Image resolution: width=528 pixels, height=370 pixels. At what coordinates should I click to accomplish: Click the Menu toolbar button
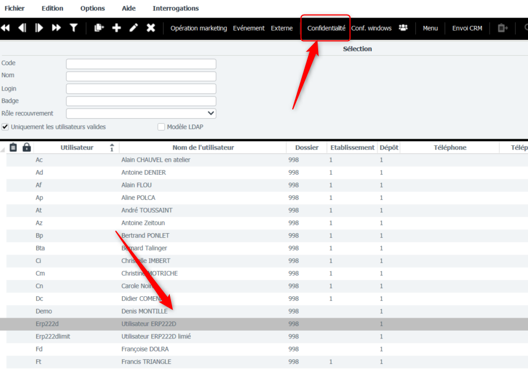[x=430, y=28]
